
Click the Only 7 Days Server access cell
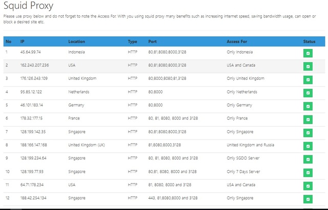[x=243, y=172]
